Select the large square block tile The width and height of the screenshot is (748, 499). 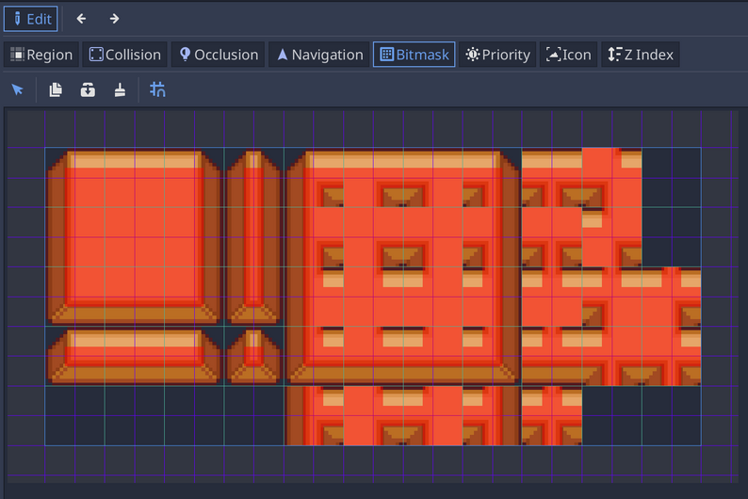click(135, 237)
